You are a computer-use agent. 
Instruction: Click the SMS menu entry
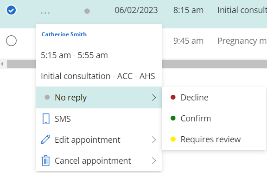(99, 119)
